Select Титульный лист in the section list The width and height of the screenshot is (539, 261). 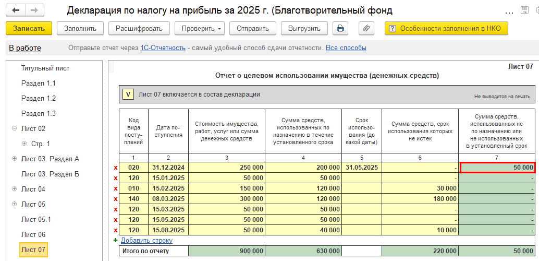[45, 68]
